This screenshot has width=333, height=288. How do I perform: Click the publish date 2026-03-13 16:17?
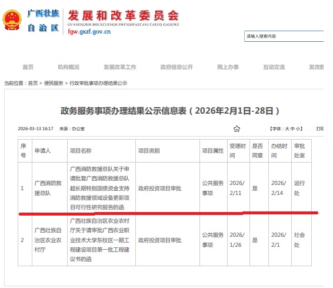tap(35, 129)
